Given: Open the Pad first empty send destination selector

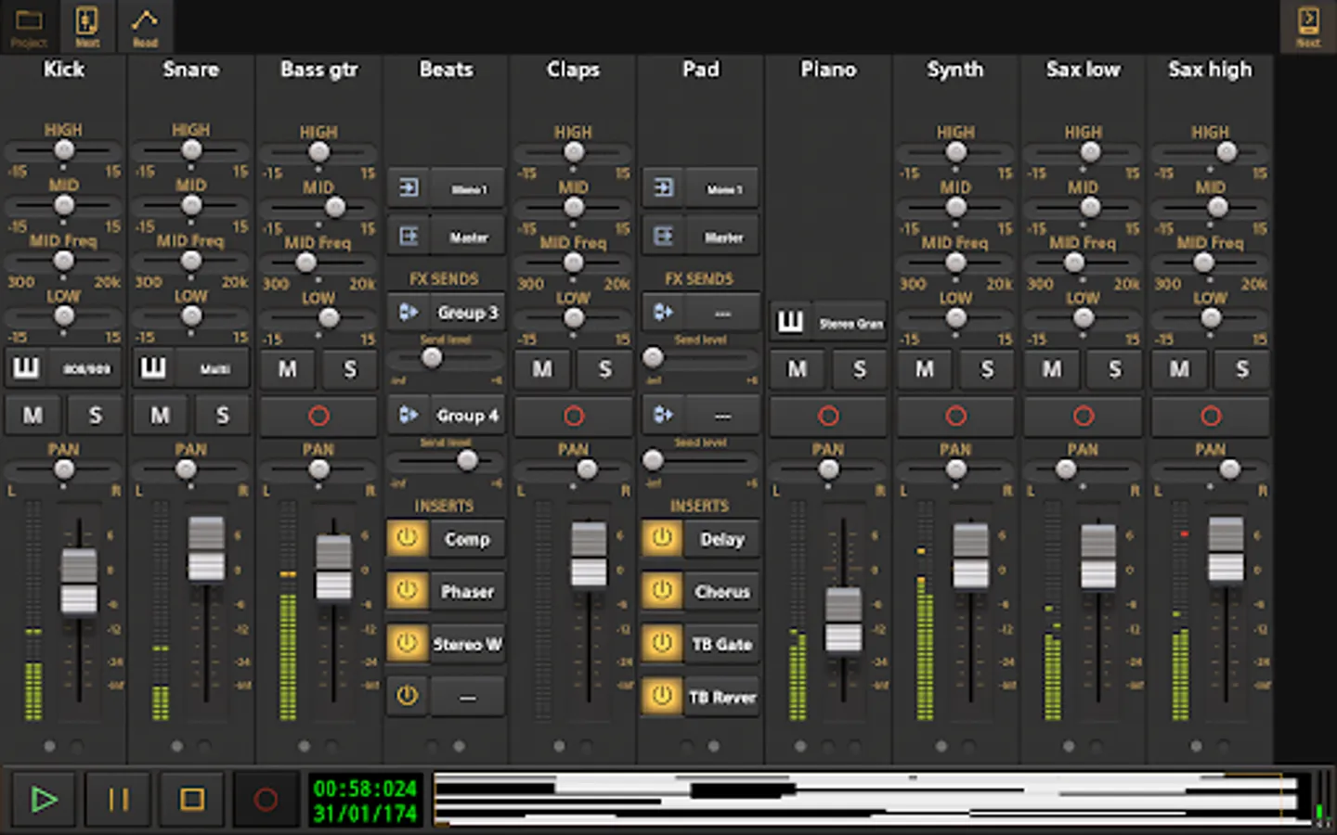Looking at the screenshot, I should click(x=722, y=312).
